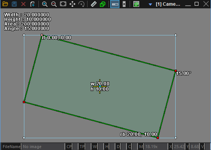This screenshot has width=211, height=150.
Task: Delete using the red X toolbar icon
Action: click(x=24, y=4)
